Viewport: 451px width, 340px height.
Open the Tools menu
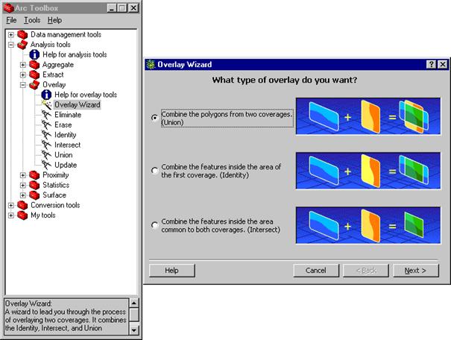tap(32, 20)
